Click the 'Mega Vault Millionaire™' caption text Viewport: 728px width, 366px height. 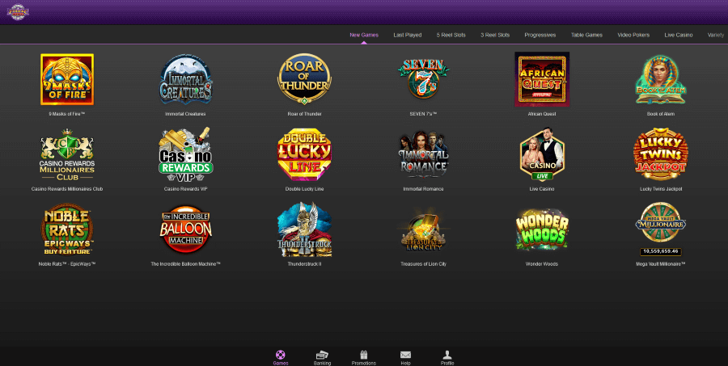661,264
